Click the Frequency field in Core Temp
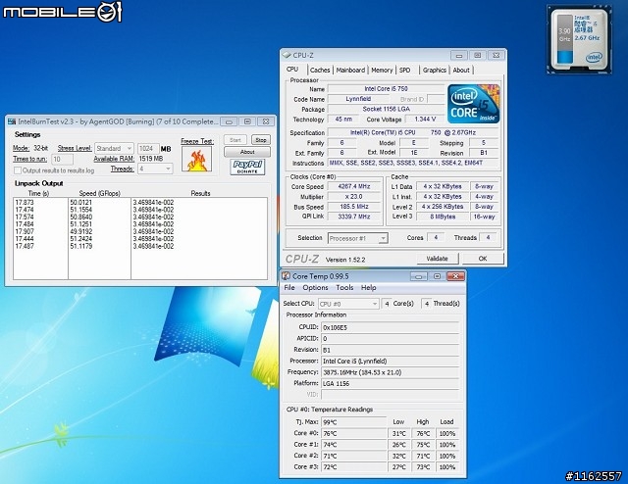 point(391,372)
